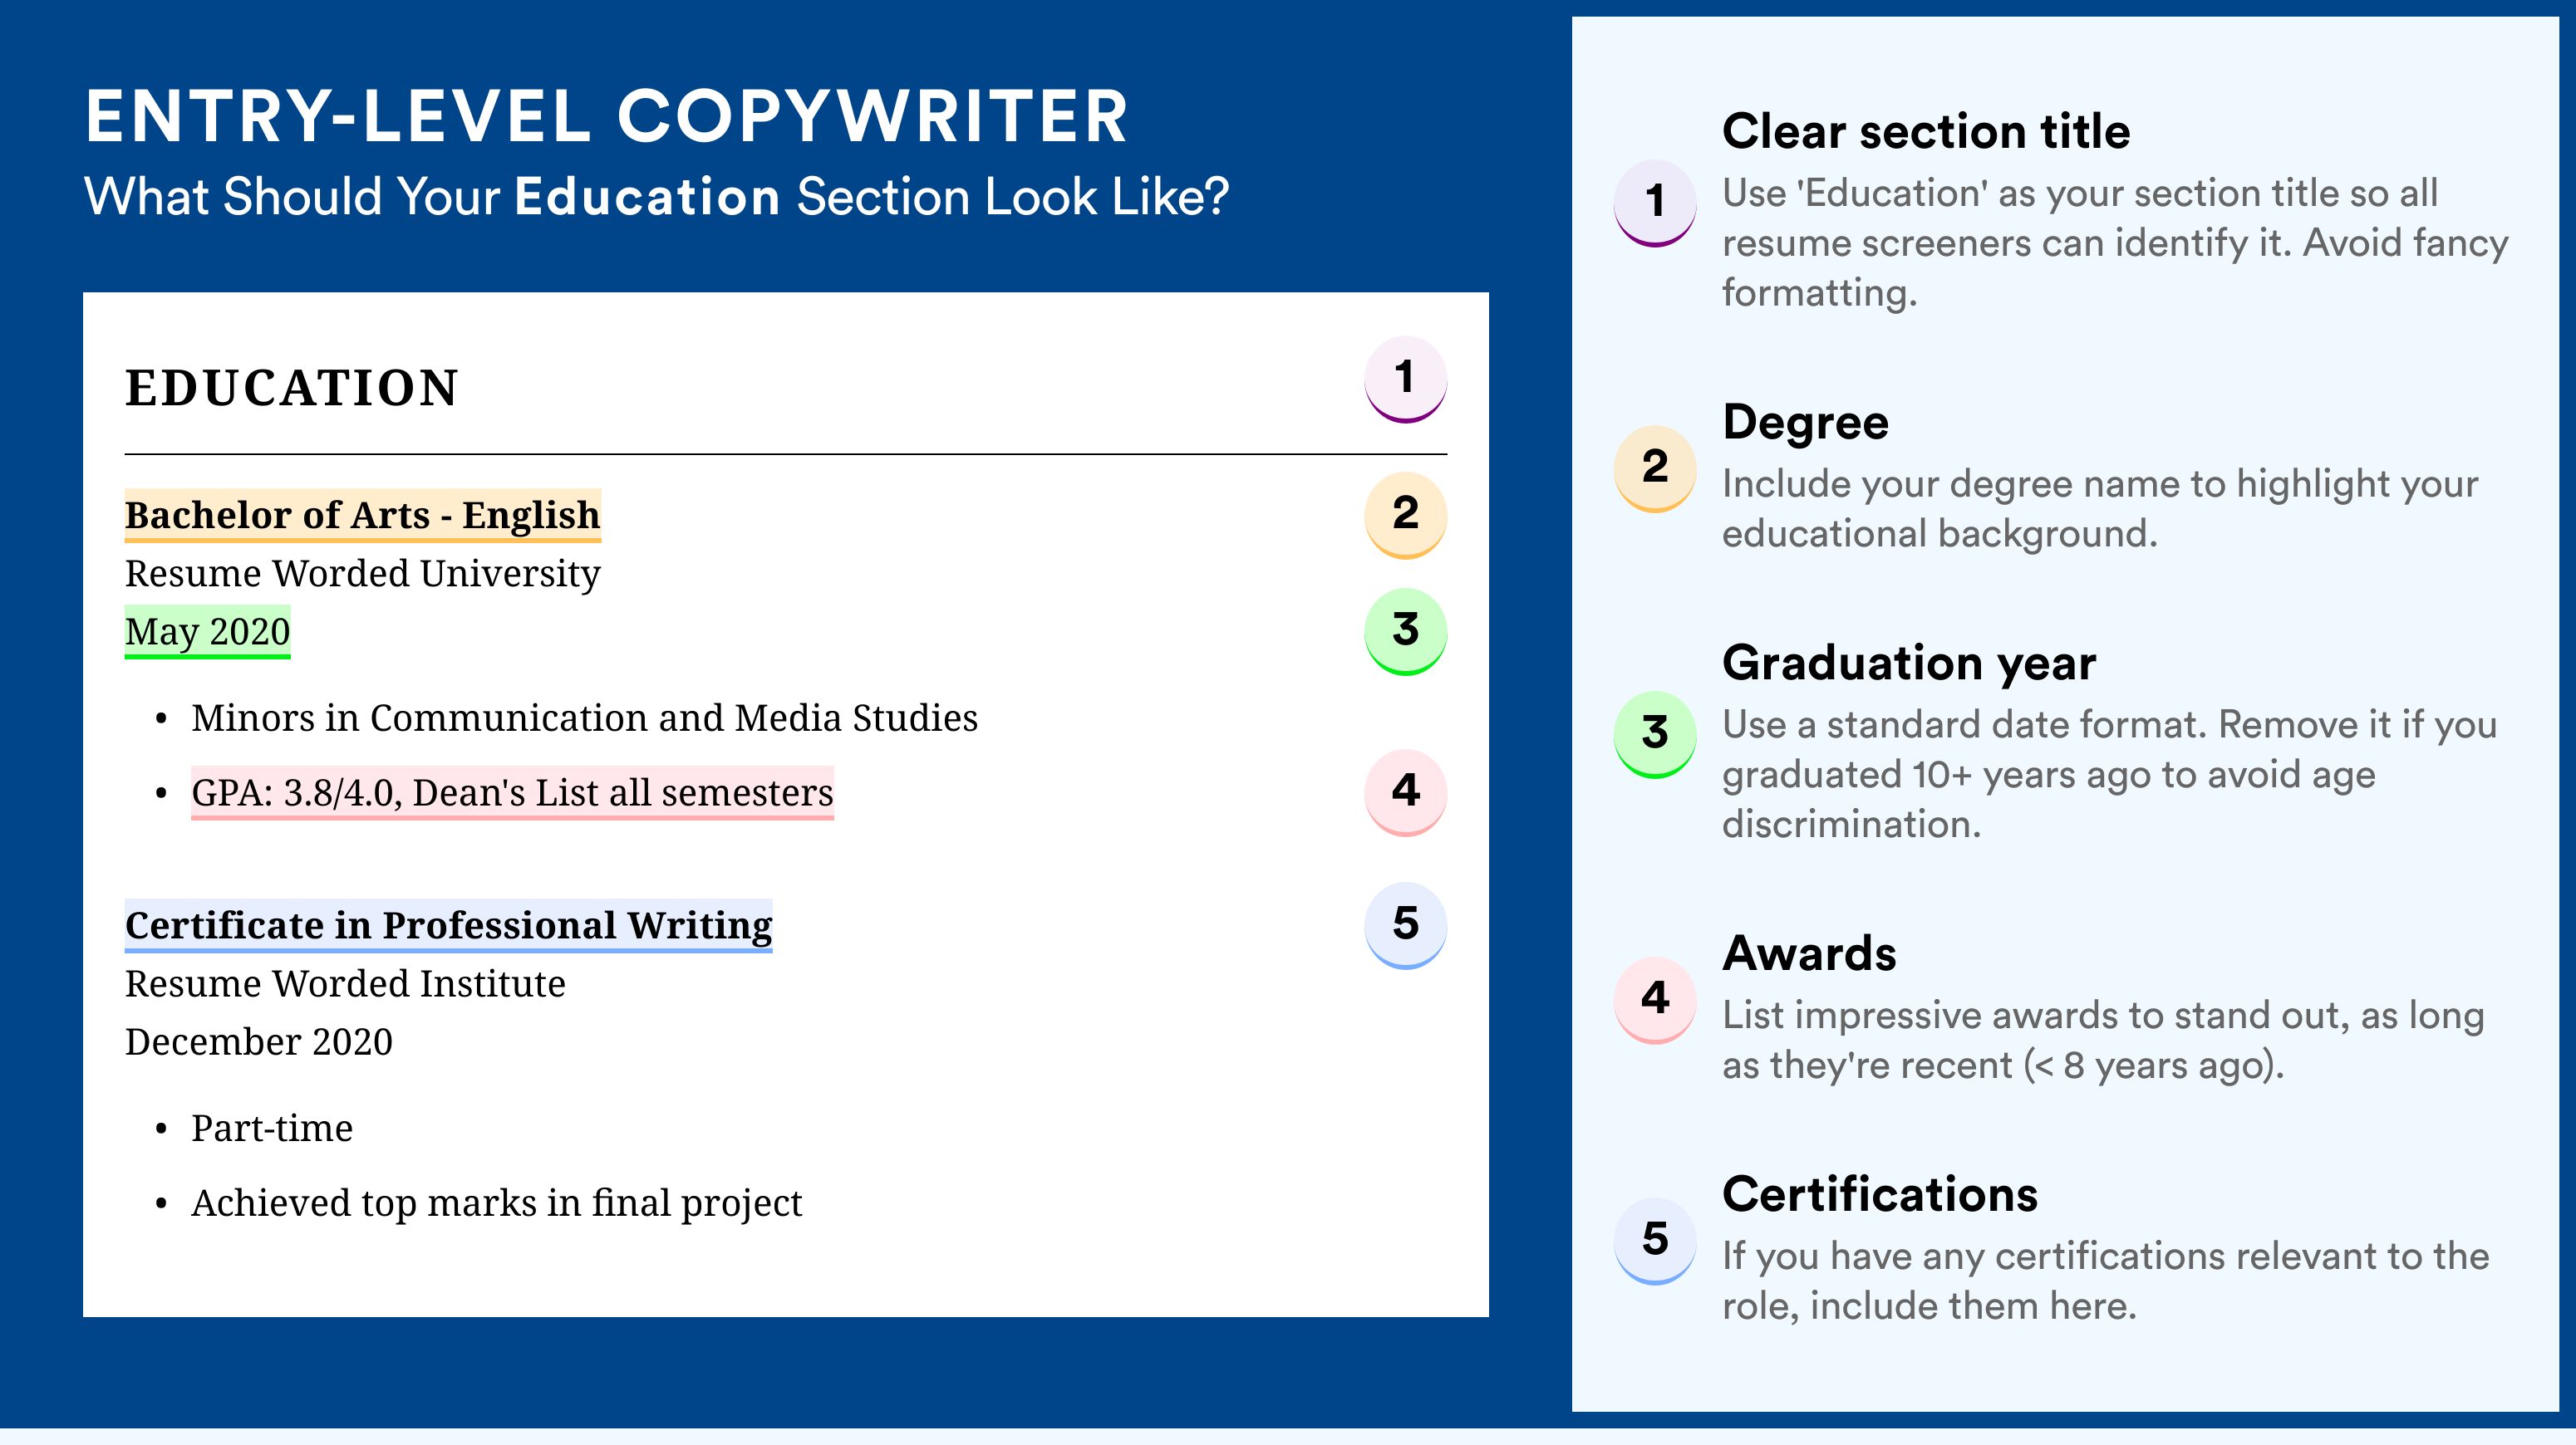
Task: Select the highlighted 'May 2020' date
Action: 208,631
